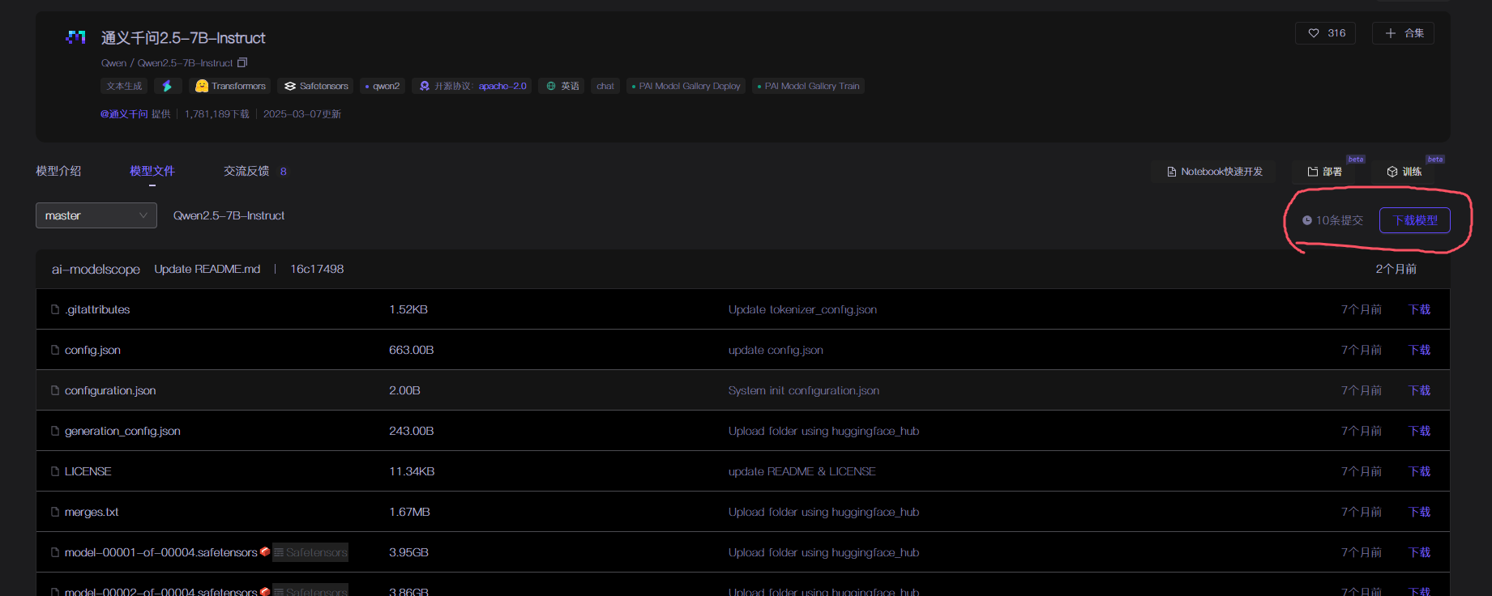Click the Safetensors tag icon
The image size is (1492, 596).
pos(290,86)
